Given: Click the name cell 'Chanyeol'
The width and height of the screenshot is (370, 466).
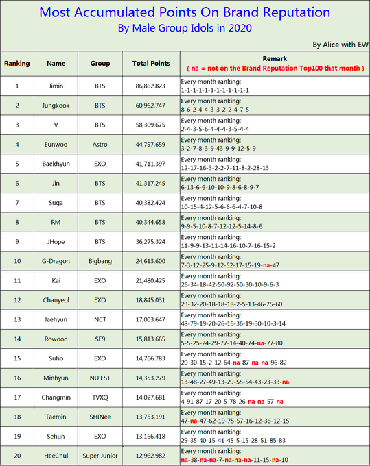Looking at the screenshot, I should (56, 300).
